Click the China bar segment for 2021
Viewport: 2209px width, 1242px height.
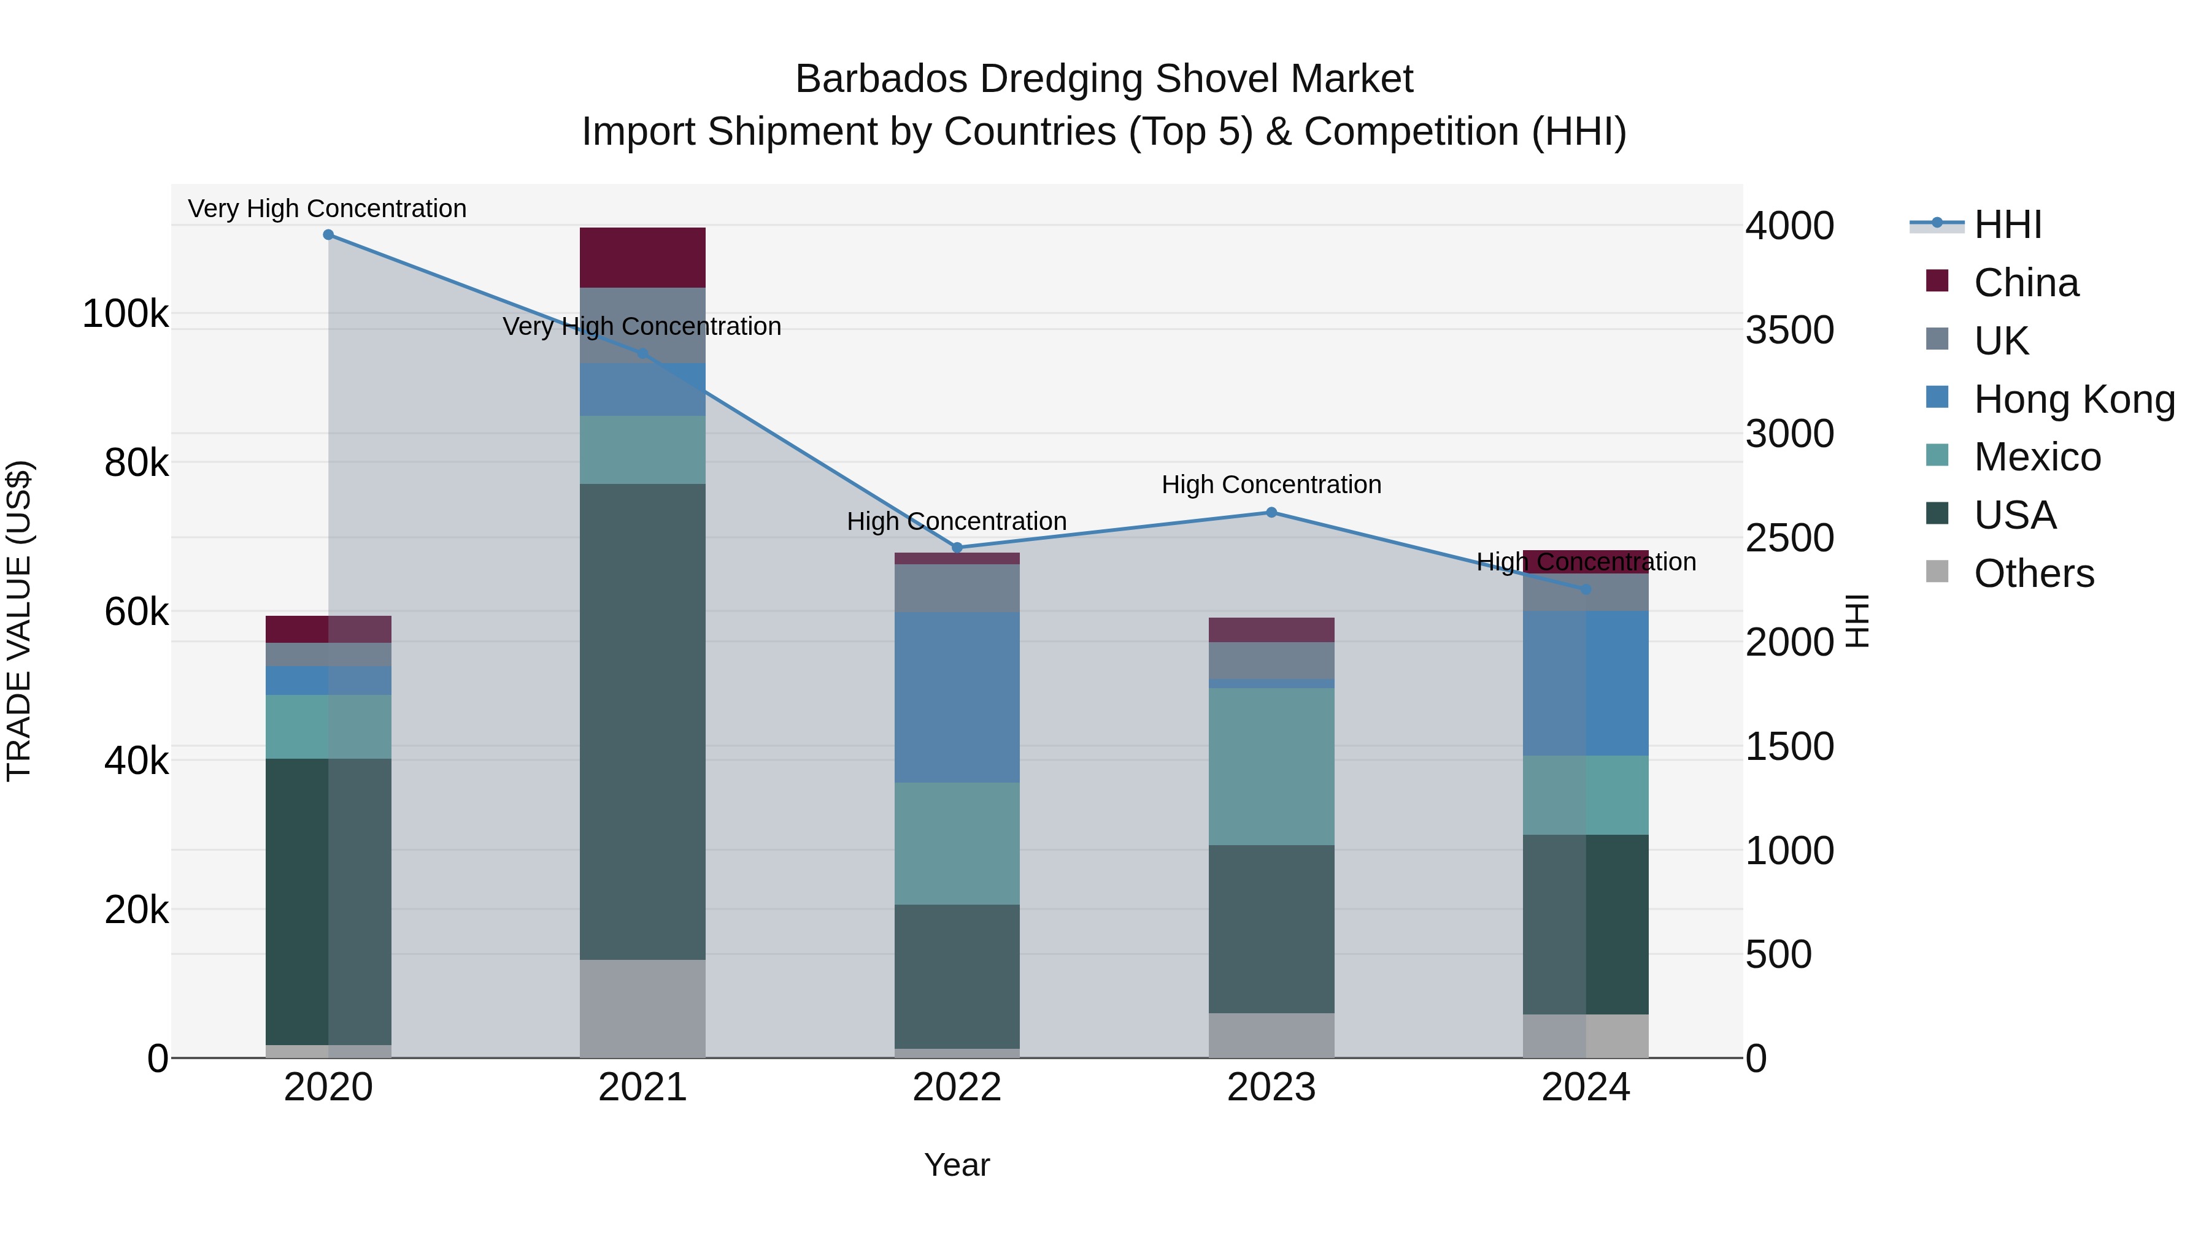coord(642,258)
